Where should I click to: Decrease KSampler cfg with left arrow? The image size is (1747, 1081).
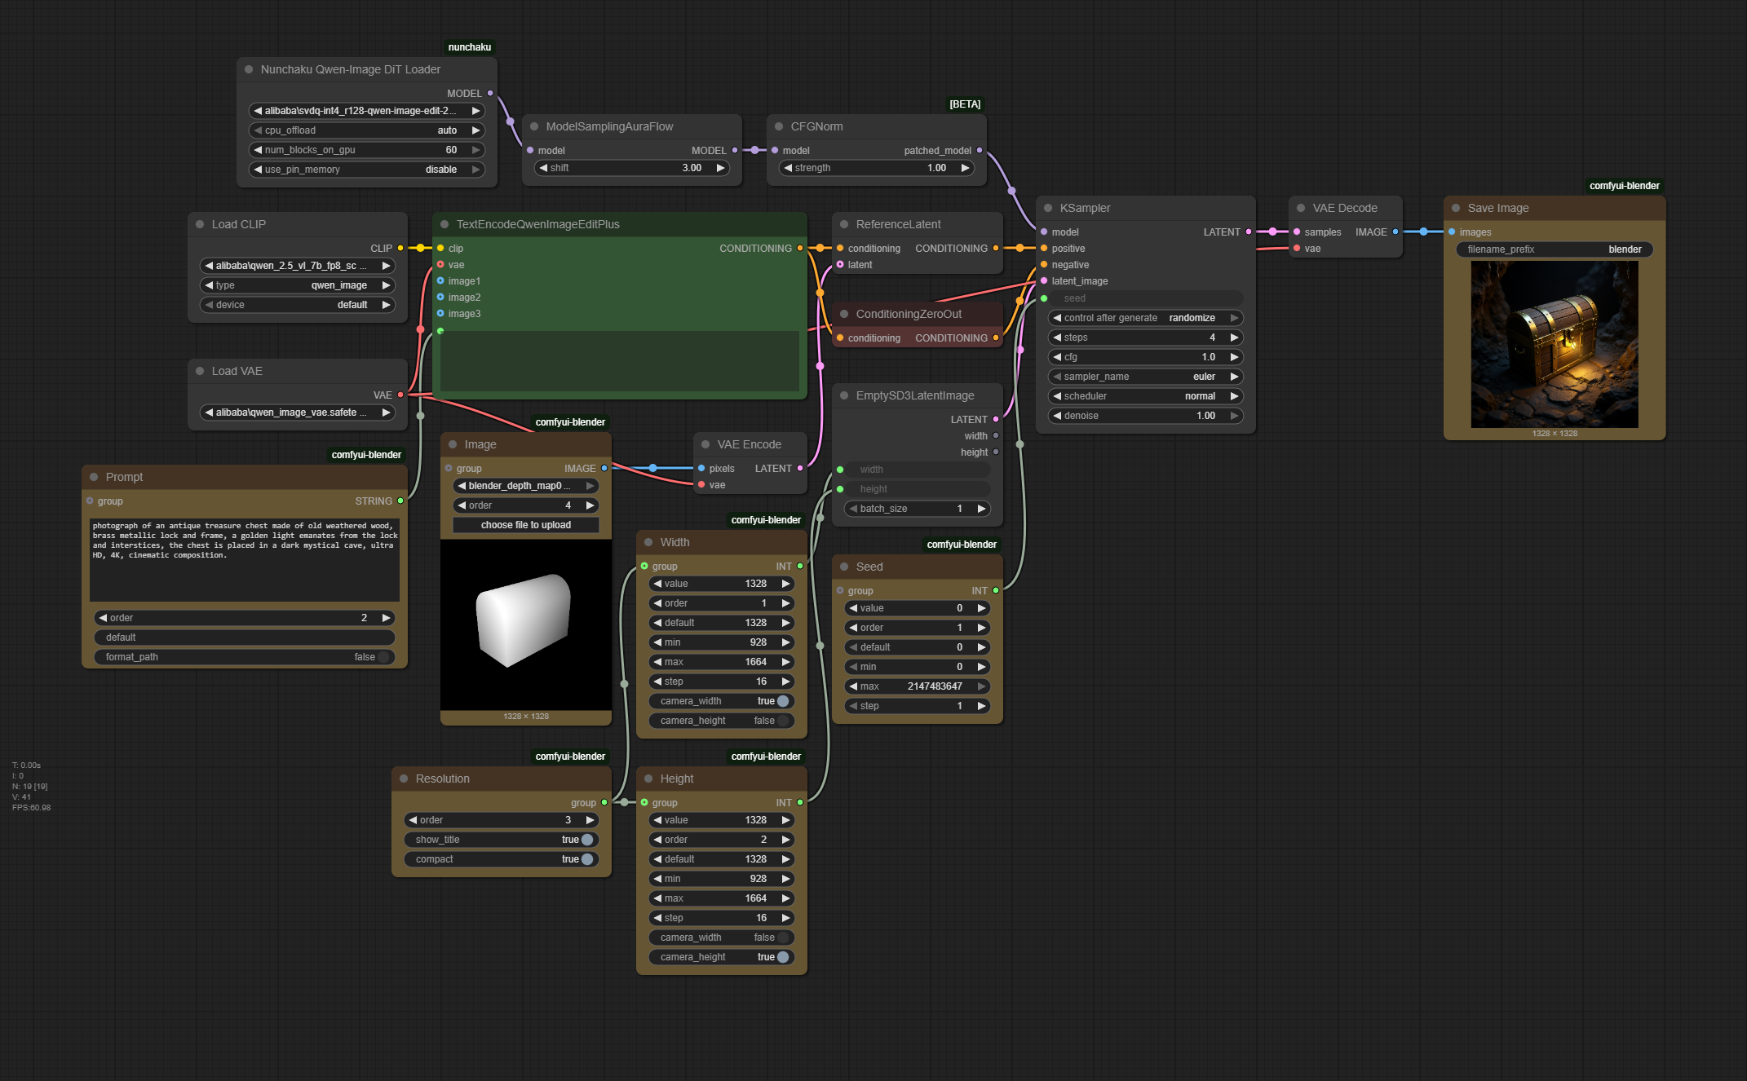1057,357
